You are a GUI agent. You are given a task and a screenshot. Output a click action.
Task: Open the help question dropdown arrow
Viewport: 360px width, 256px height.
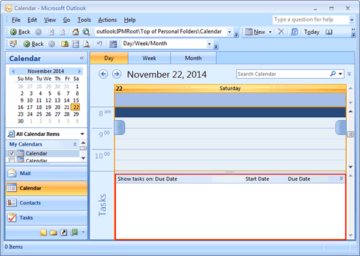coord(352,20)
